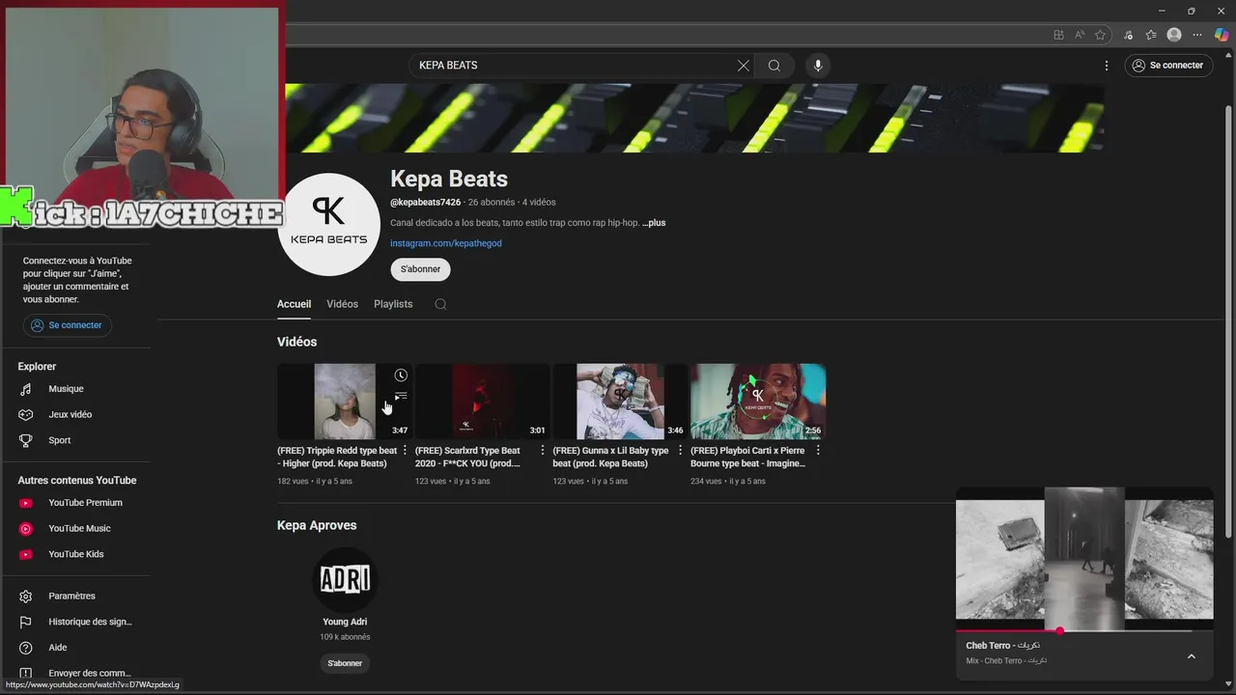Open (FREE) Trippie Redd type beat title
Viewport: 1236px width, 695px height.
pos(337,457)
